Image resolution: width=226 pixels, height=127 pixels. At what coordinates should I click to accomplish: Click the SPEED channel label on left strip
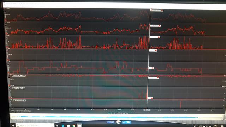tap(5, 16)
